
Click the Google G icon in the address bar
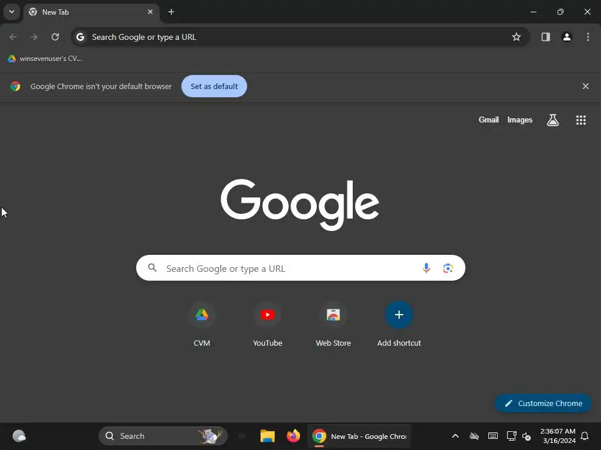pyautogui.click(x=80, y=37)
